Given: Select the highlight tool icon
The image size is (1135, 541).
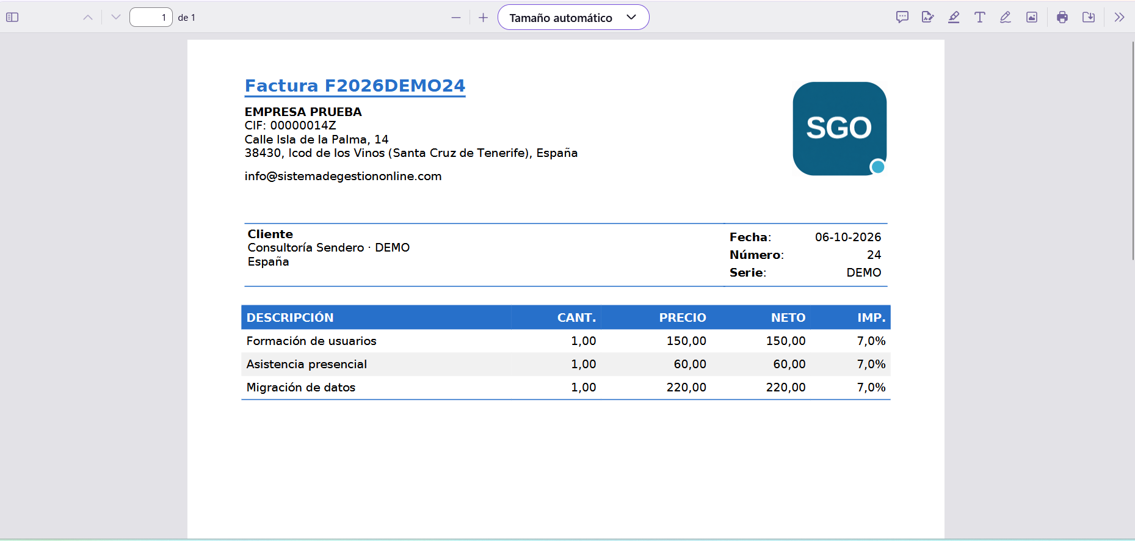Looking at the screenshot, I should [954, 17].
